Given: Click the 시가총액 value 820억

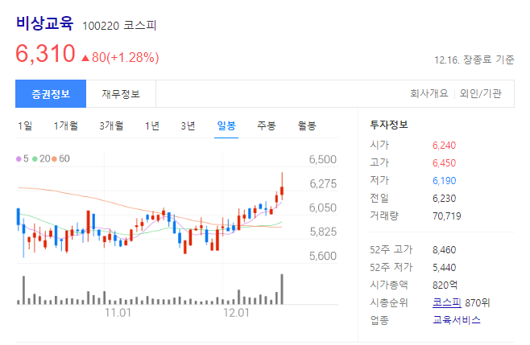Looking at the screenshot, I should point(445,285).
